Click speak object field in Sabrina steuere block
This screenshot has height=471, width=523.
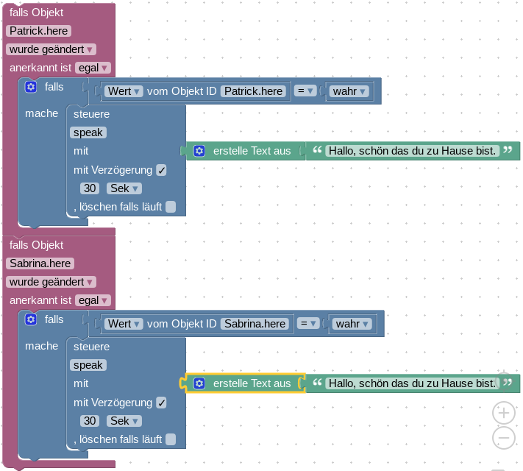(88, 365)
